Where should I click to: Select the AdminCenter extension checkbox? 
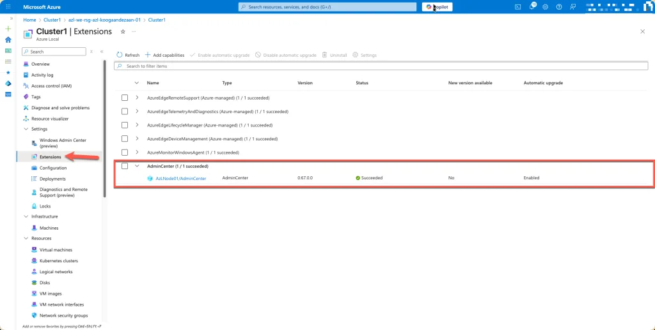pyautogui.click(x=125, y=166)
